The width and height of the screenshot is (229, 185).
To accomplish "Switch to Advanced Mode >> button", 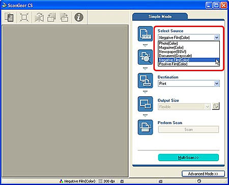I will coord(203,174).
